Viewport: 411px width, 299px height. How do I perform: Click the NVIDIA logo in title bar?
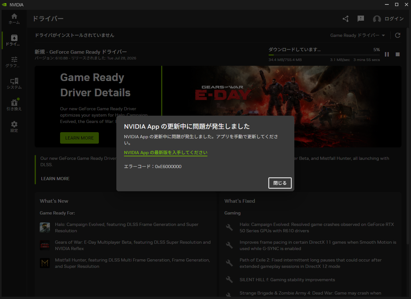pos(4,4)
